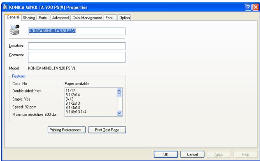This screenshot has width=260, height=161.
Task: Select 8x13 paper size
Action: (x=70, y=99)
